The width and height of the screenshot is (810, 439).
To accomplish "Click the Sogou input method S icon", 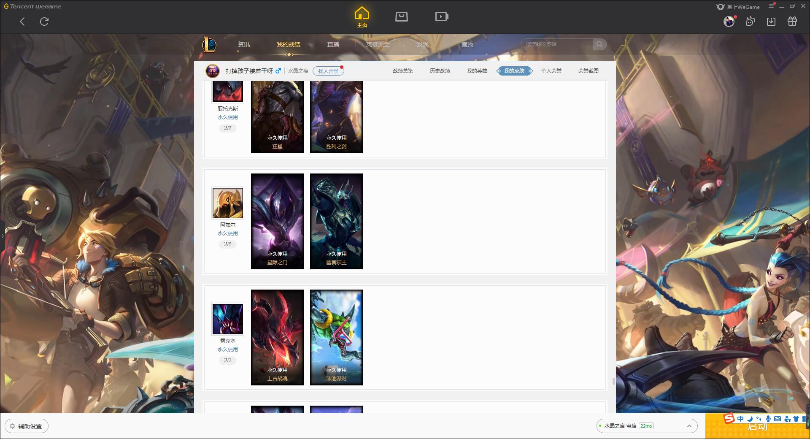I will (729, 419).
